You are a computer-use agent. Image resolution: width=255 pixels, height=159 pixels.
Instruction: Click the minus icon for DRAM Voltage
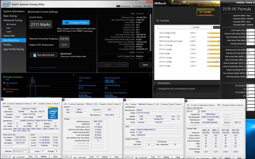[x=208, y=37]
